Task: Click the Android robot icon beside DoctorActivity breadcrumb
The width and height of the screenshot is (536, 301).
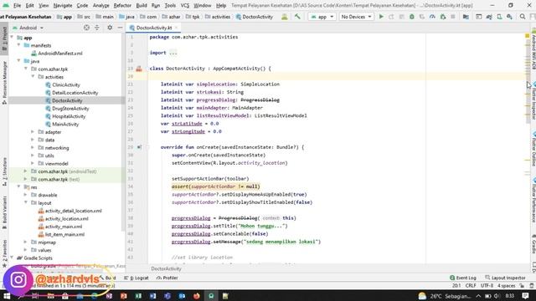Action: 284,17
